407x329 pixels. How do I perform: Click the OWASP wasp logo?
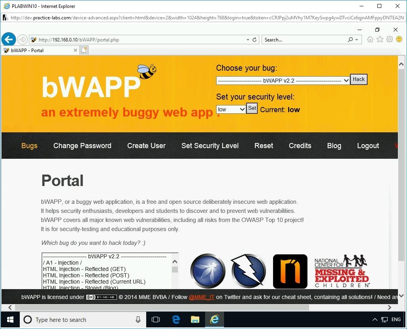(x=207, y=271)
